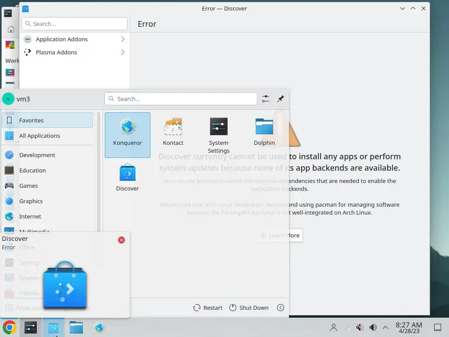Pin the application launcher open
Image resolution: width=449 pixels, height=337 pixels.
coord(281,99)
